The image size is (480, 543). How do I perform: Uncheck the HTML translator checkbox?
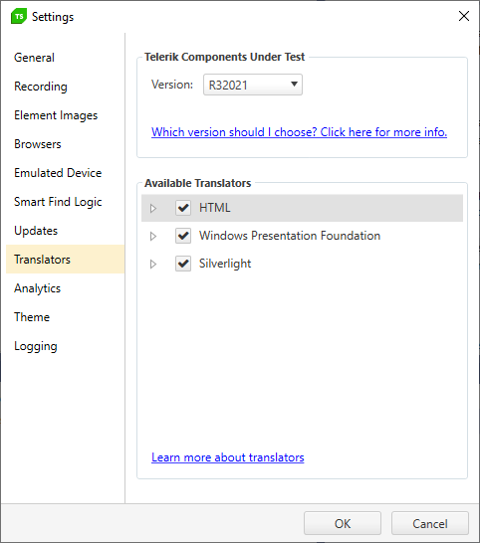[183, 208]
